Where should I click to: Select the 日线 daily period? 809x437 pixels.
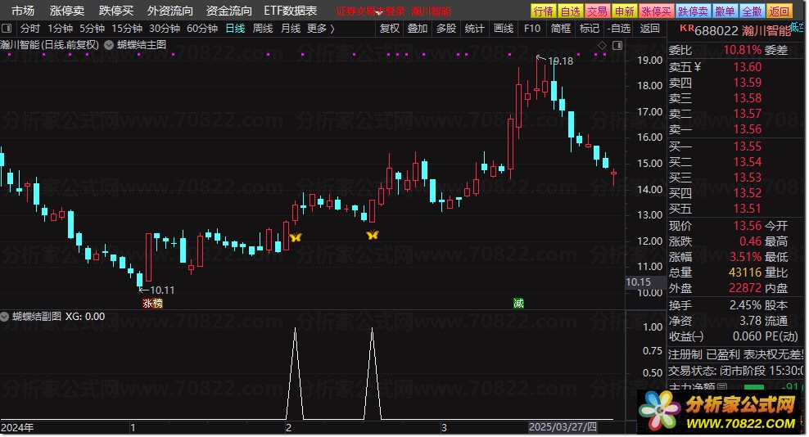click(235, 29)
